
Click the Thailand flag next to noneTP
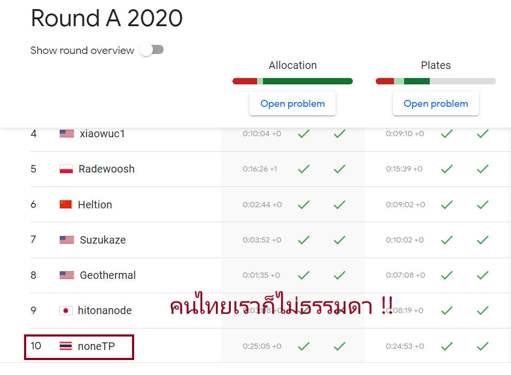[66, 346]
